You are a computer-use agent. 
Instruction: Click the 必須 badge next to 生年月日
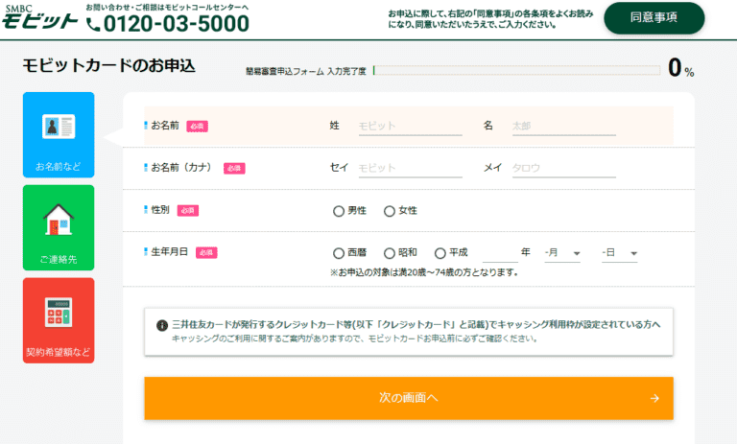206,253
